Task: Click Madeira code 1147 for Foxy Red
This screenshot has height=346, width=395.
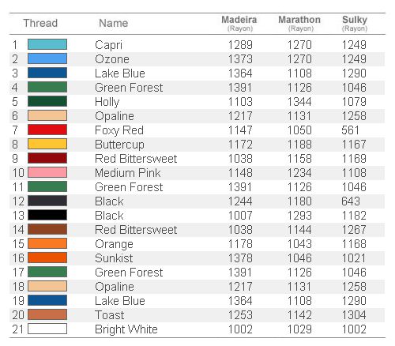Action: (240, 130)
